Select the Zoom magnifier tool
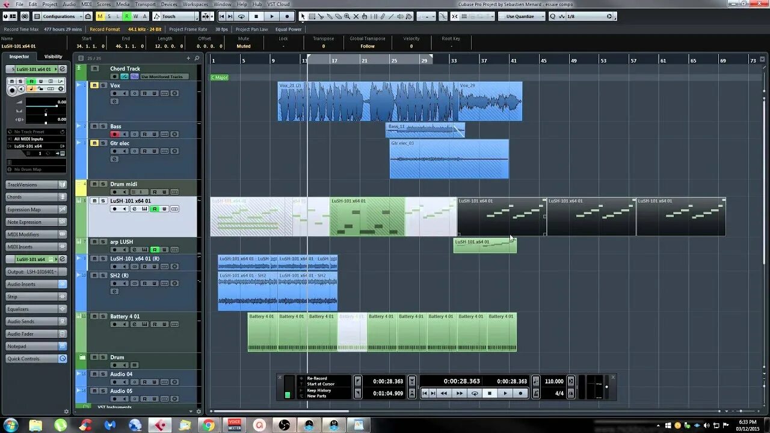This screenshot has height=433, width=770. tap(347, 16)
